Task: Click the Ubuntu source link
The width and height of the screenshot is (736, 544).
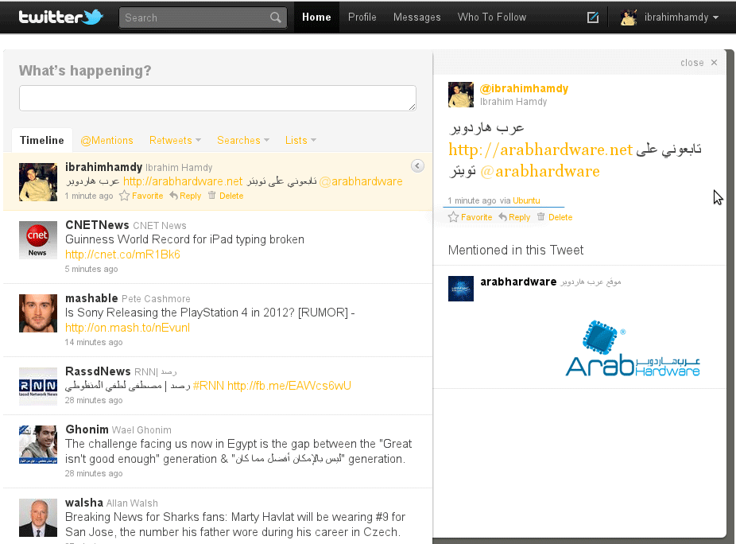Action: click(x=526, y=200)
